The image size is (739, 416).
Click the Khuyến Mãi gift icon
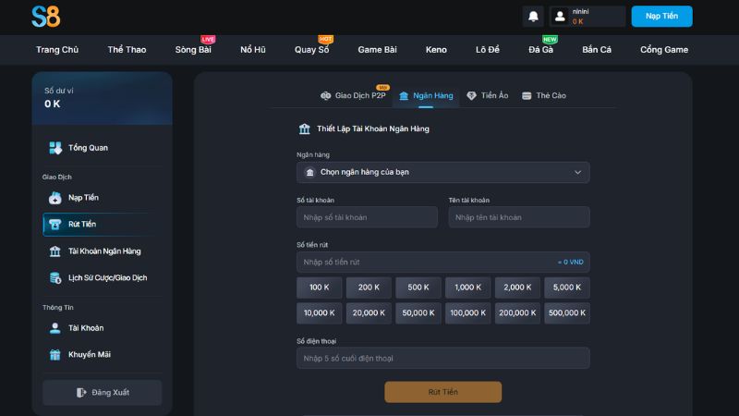pyautogui.click(x=55, y=354)
